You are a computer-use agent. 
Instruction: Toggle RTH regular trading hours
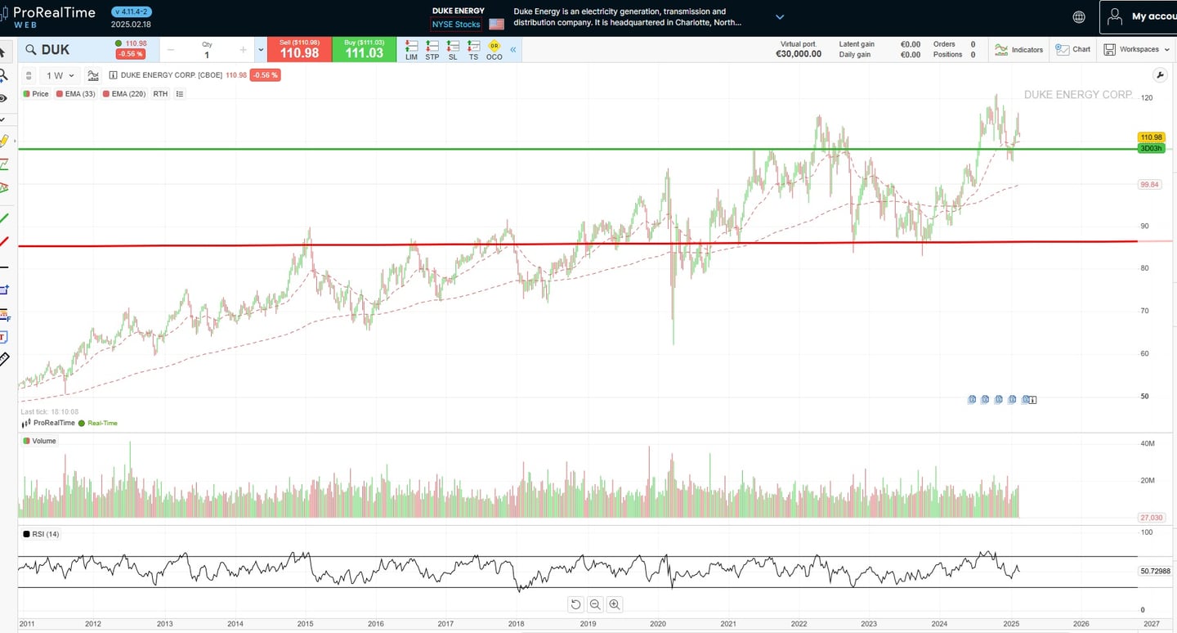(x=160, y=93)
